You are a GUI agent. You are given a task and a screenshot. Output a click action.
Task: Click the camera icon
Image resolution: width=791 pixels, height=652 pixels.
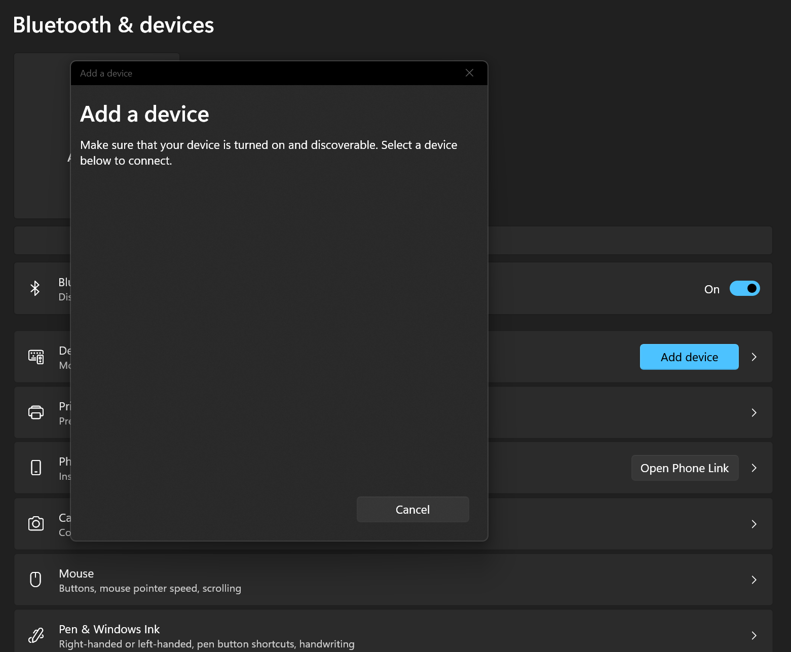tap(36, 523)
